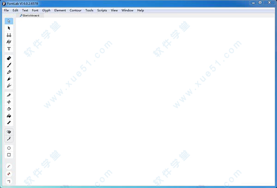Select the Brush tool
The width and height of the screenshot is (277, 188).
pyautogui.click(x=9, y=65)
